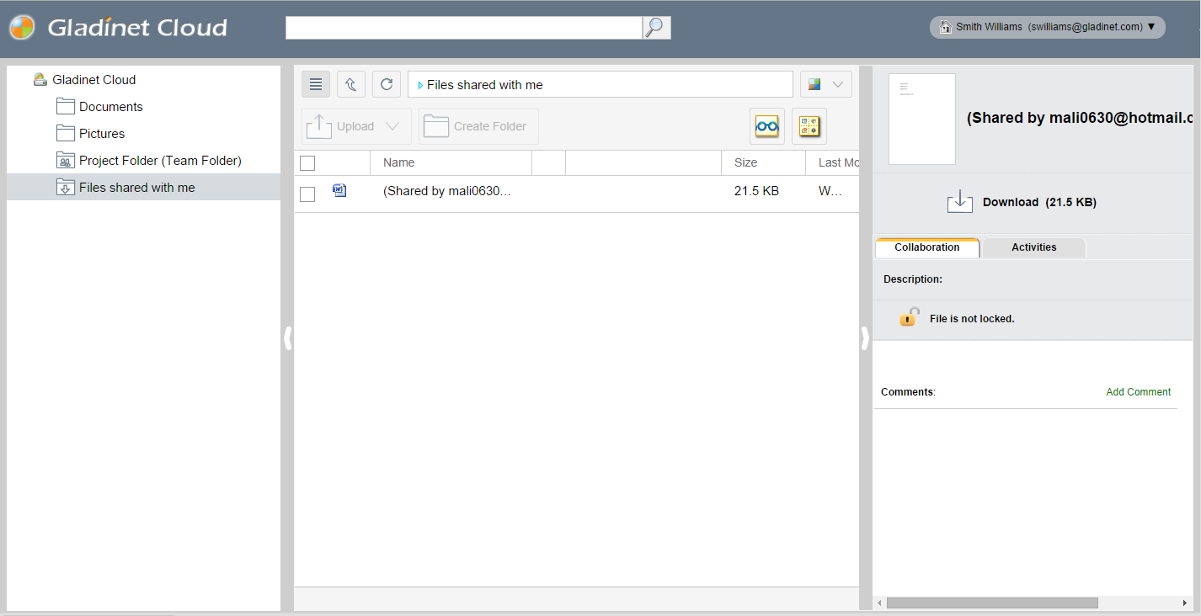
Task: Click the Gladinet Cloud root drive icon
Action: (x=40, y=79)
